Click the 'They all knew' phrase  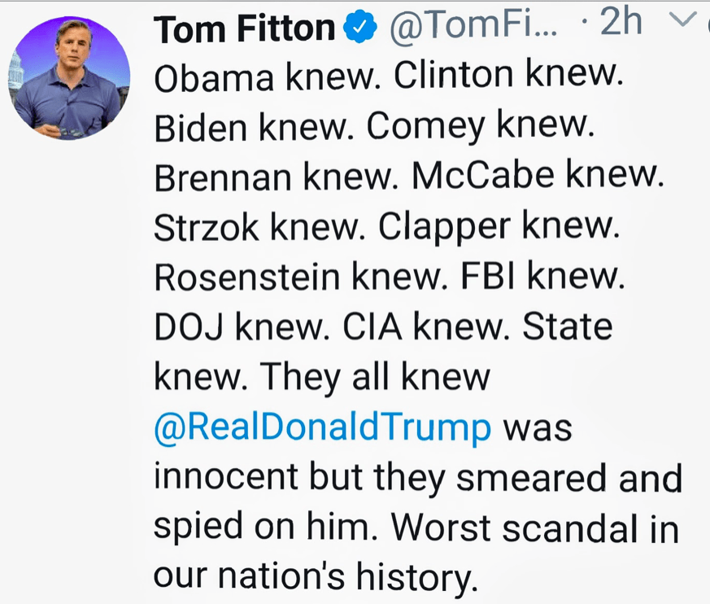pos(375,377)
